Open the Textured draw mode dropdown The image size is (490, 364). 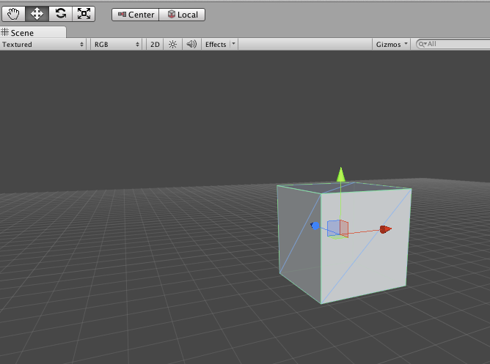(43, 44)
